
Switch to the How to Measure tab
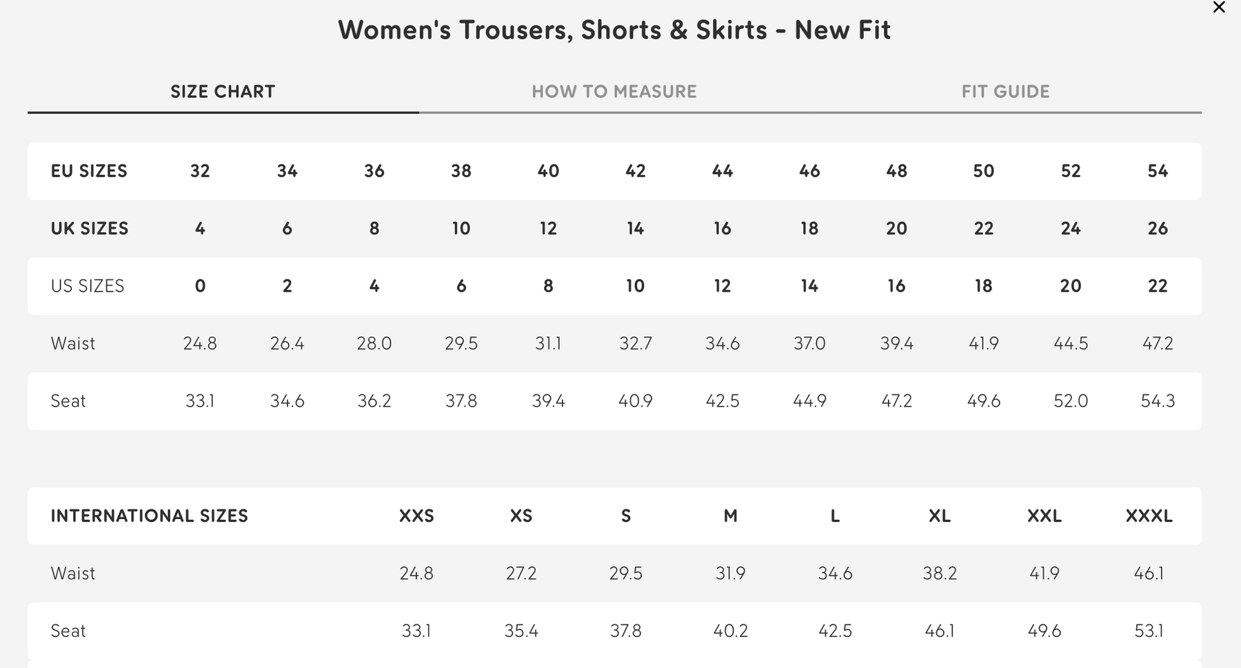click(614, 92)
